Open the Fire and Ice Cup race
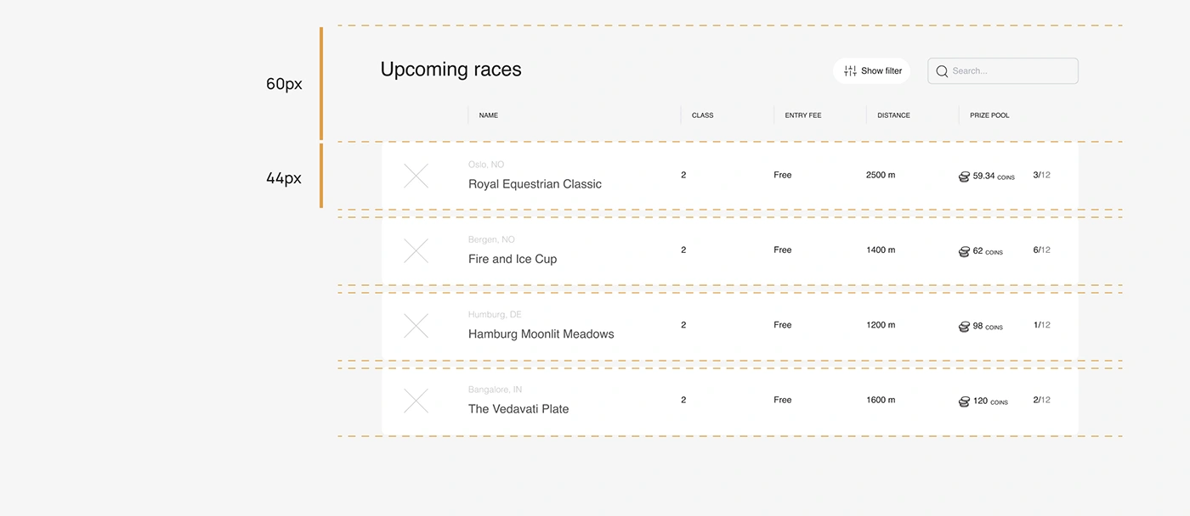This screenshot has height=516, width=1190. click(513, 259)
